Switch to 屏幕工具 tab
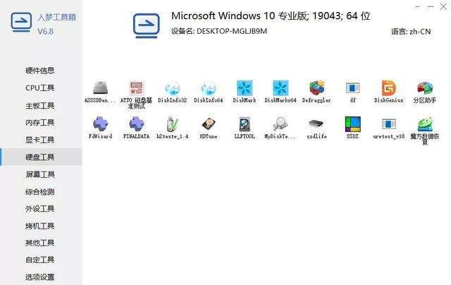The width and height of the screenshot is (451, 285). pyautogui.click(x=39, y=174)
